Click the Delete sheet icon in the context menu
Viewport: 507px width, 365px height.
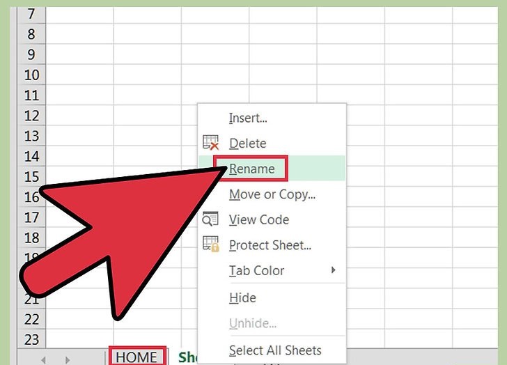210,143
